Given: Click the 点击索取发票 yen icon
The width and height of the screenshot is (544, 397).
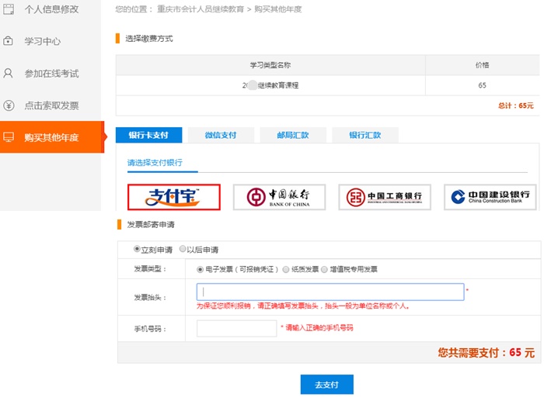Looking at the screenshot, I should tap(9, 105).
